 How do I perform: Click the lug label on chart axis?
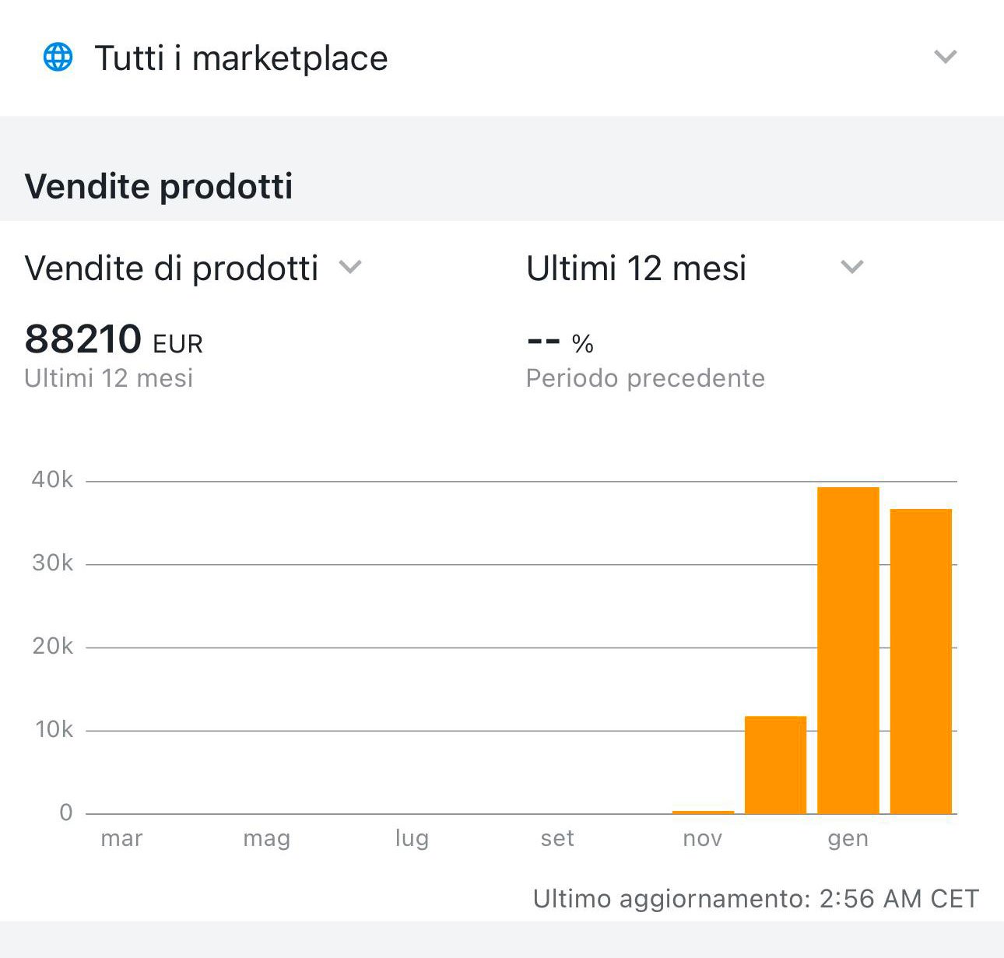pyautogui.click(x=412, y=838)
